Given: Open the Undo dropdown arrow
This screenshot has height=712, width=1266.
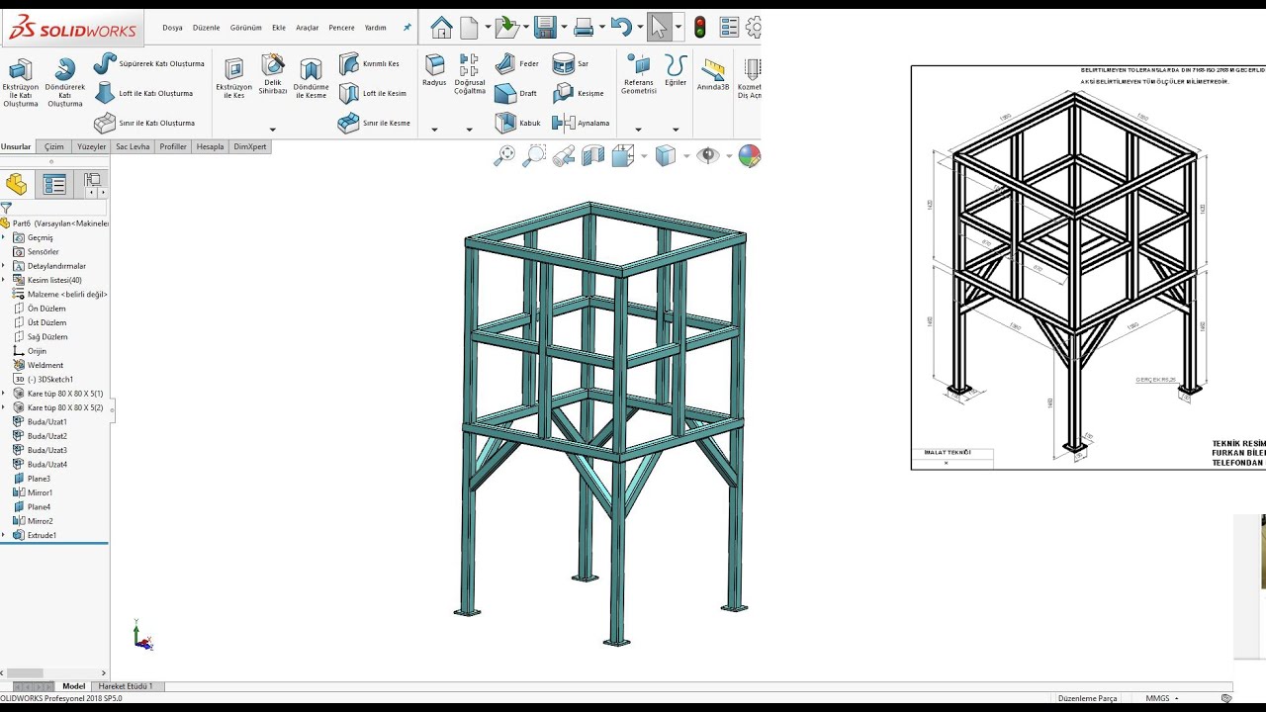Looking at the screenshot, I should click(640, 28).
